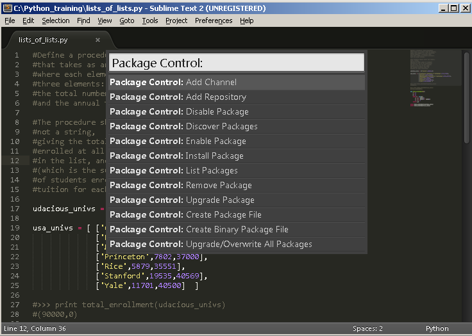Open the Find menu

83,20
